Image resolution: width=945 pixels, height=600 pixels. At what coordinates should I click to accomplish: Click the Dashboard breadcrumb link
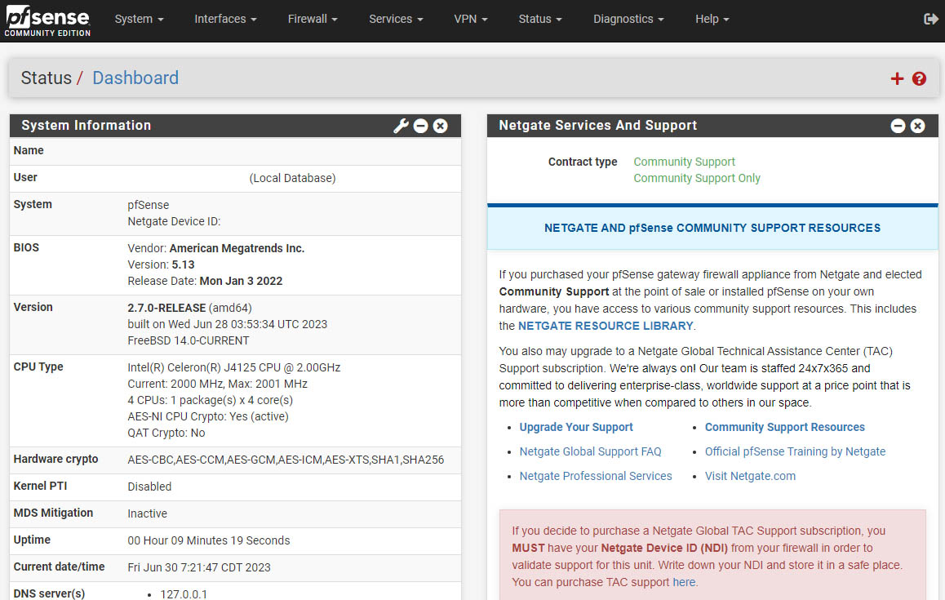coord(135,78)
